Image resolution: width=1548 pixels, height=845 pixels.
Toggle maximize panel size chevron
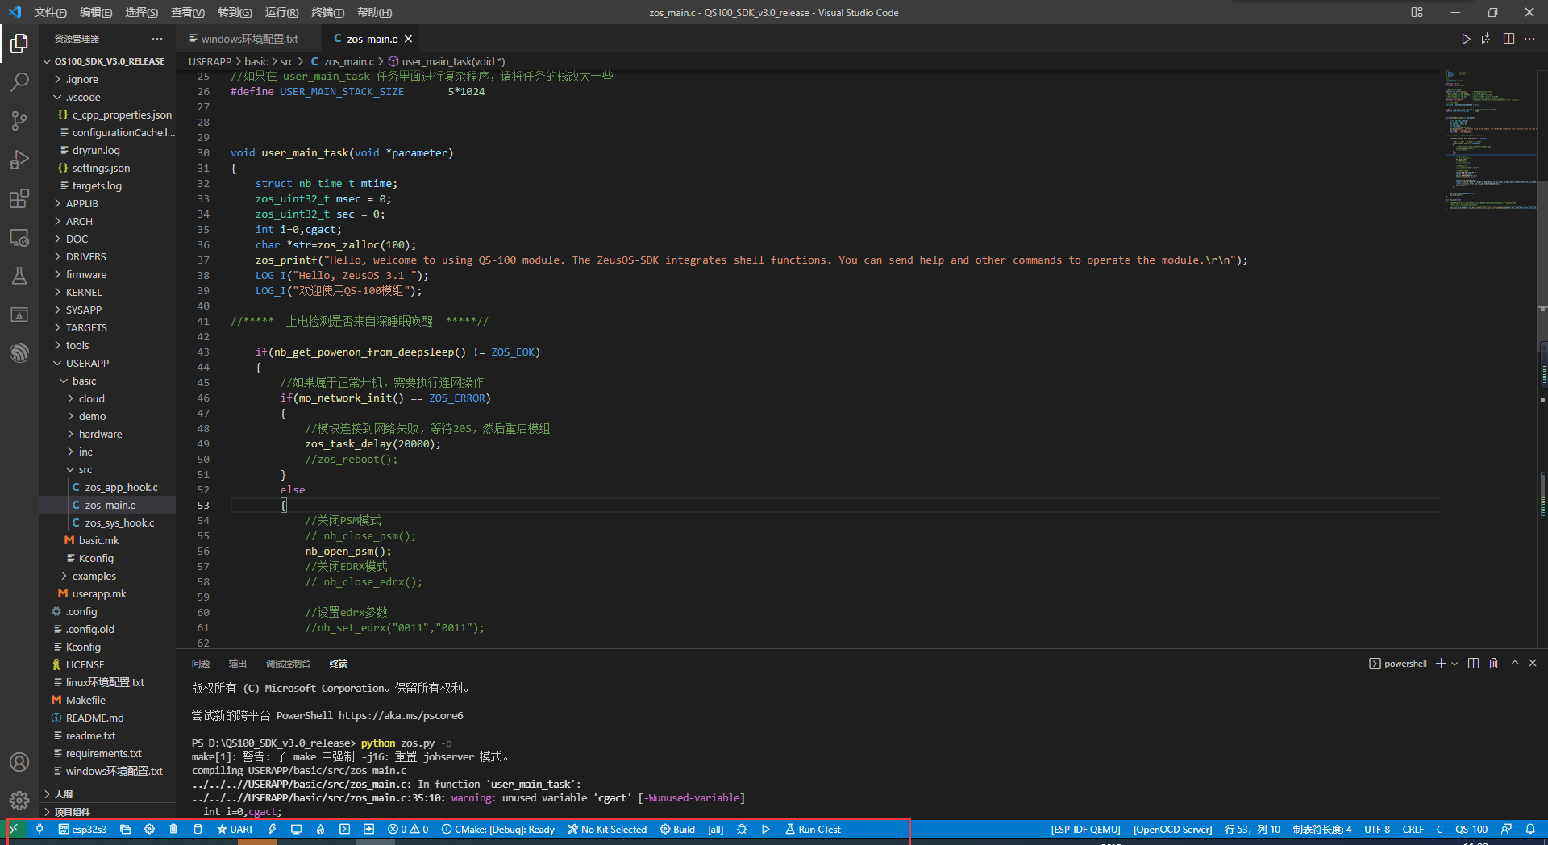tap(1513, 663)
